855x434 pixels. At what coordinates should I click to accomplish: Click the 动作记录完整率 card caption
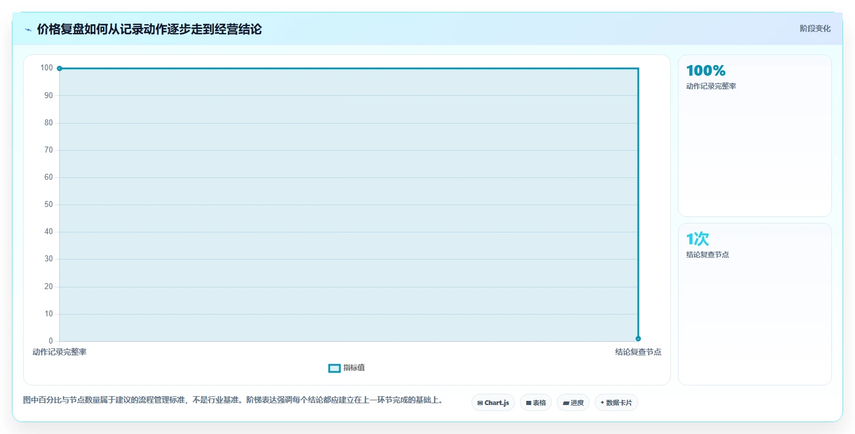[711, 86]
